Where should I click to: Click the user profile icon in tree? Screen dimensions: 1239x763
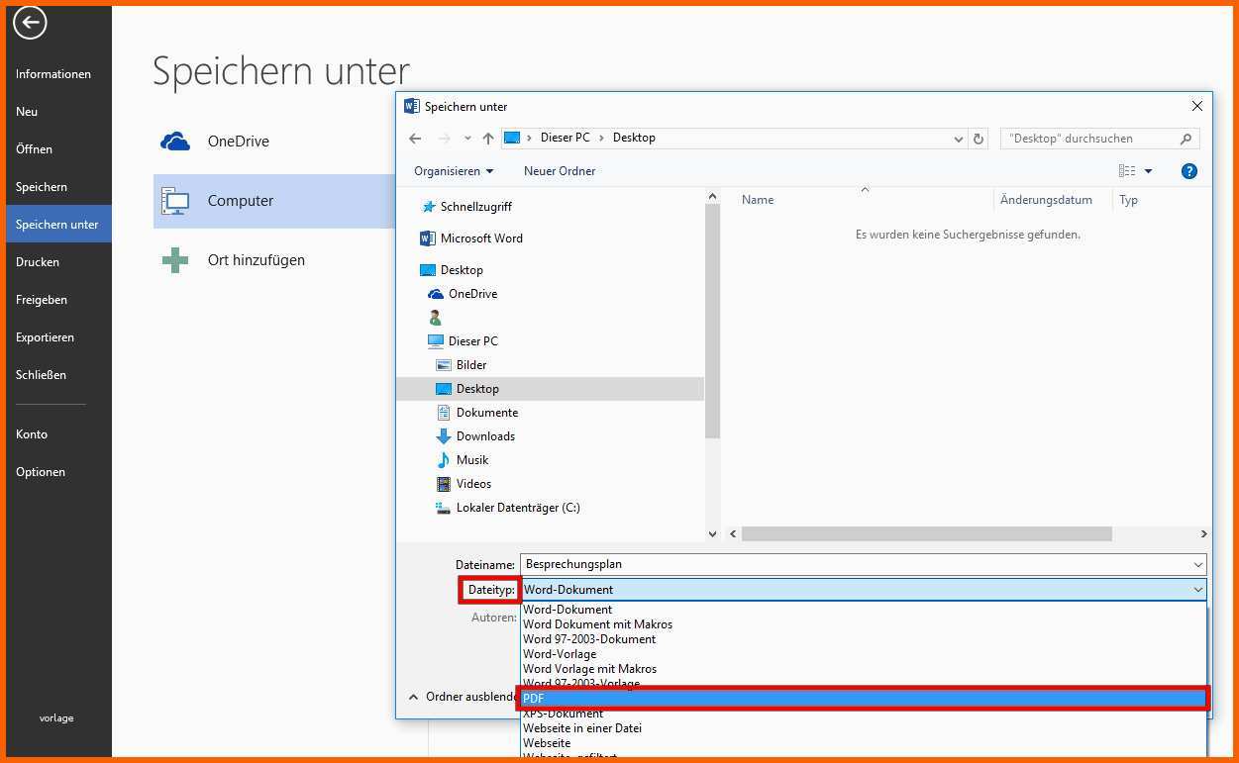tap(436, 318)
